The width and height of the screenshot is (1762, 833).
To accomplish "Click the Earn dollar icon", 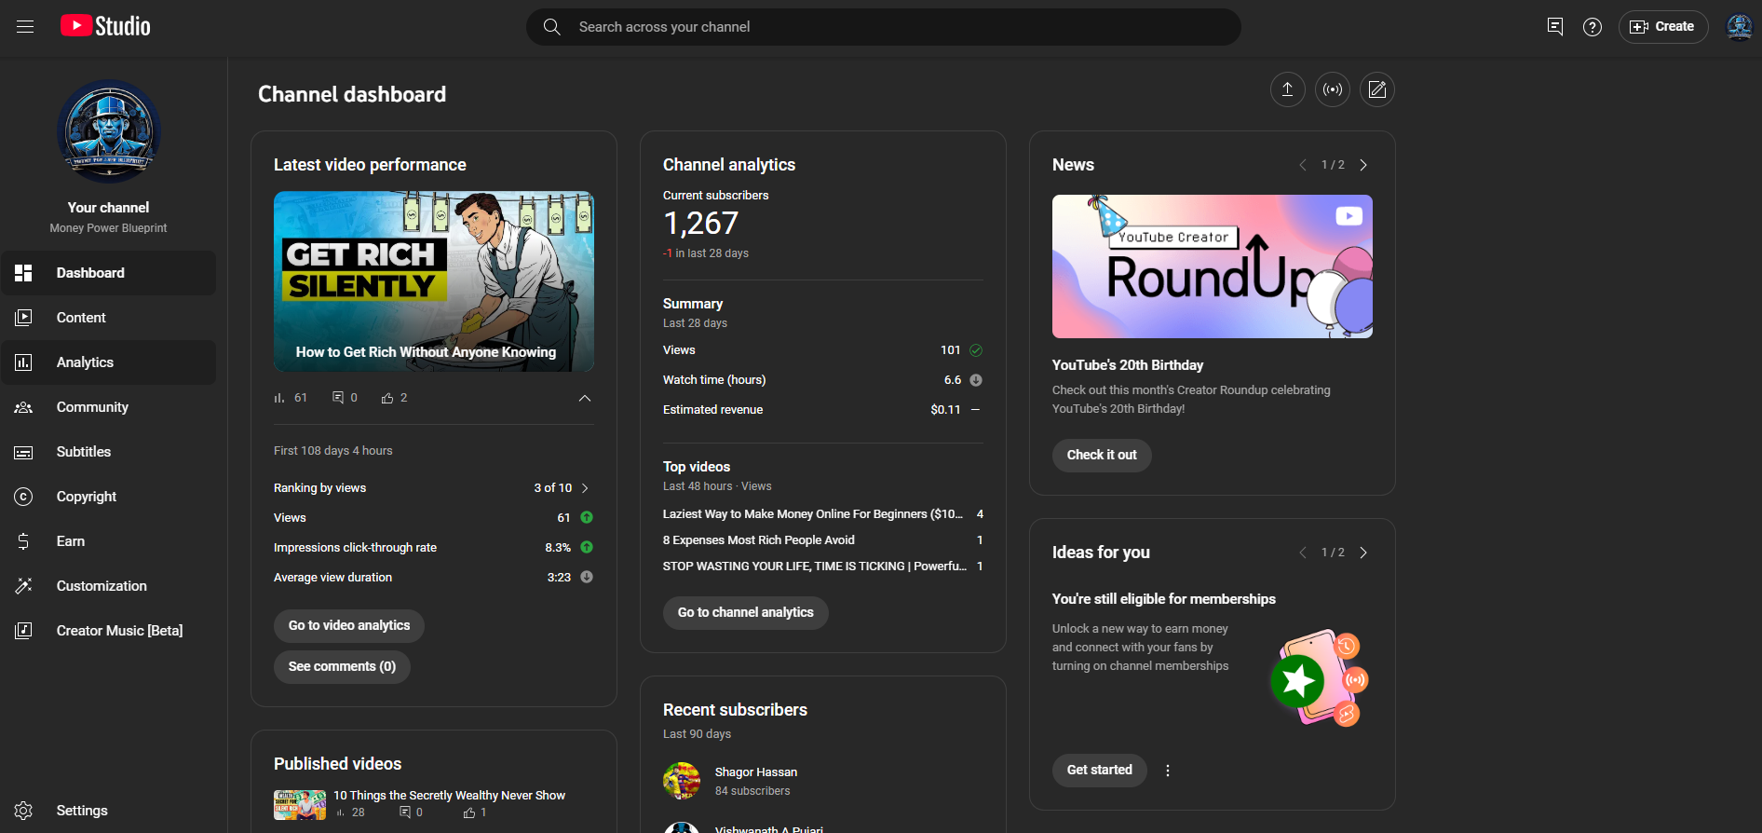I will click(23, 541).
